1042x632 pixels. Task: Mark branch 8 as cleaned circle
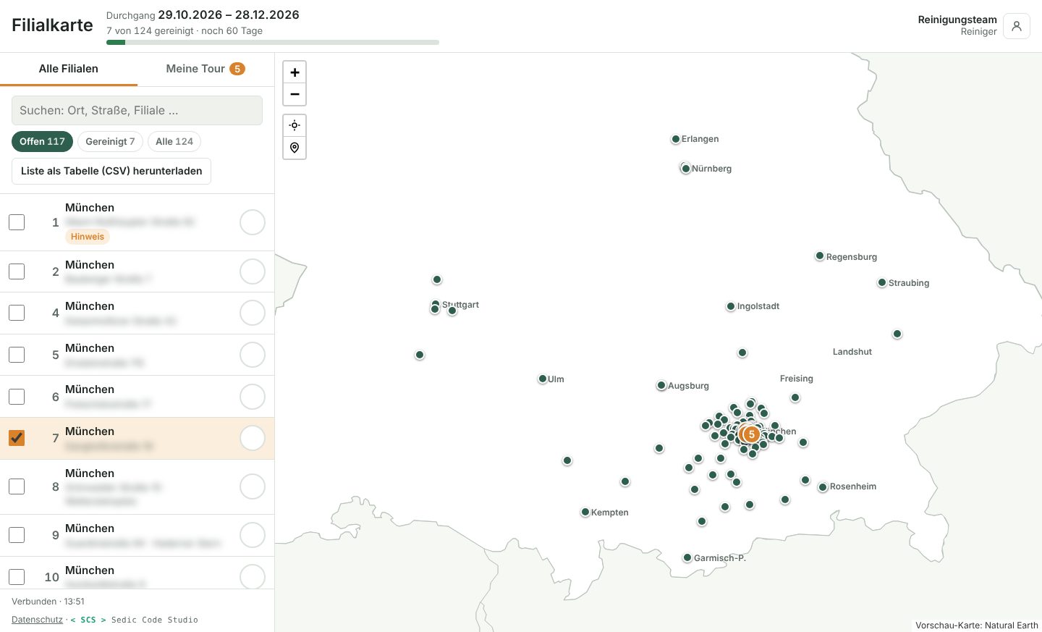(253, 486)
